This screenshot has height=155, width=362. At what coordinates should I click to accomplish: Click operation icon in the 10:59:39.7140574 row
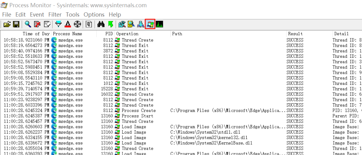point(118,89)
